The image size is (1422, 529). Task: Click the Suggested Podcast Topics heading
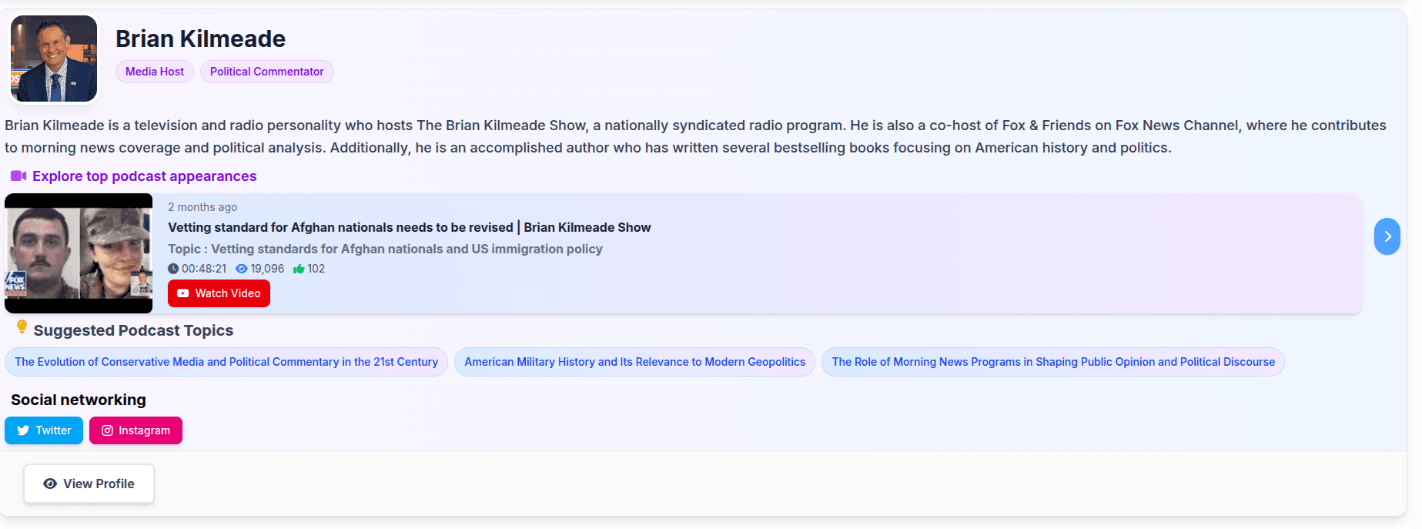click(133, 330)
